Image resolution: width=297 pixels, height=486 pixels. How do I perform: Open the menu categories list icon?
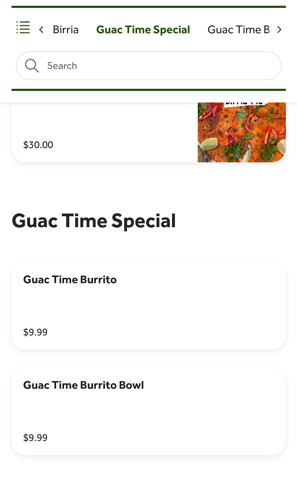click(x=23, y=27)
